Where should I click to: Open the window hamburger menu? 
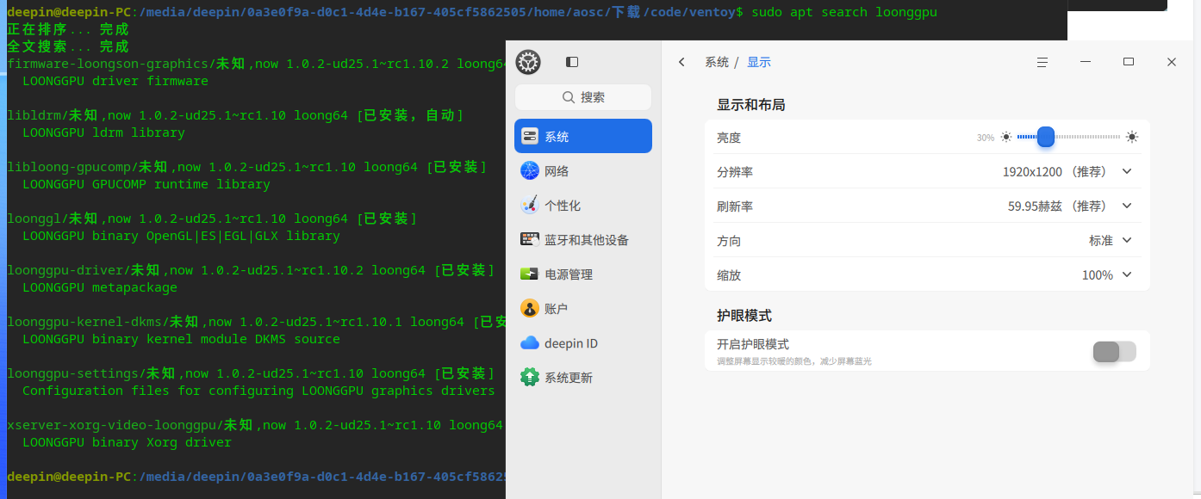click(1042, 62)
